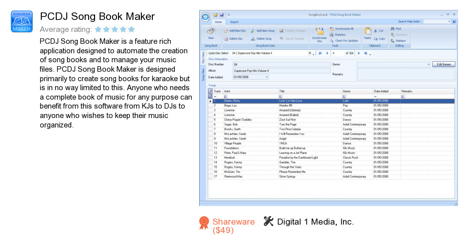
Task: Select the Disc View side tab
Action: [203, 58]
